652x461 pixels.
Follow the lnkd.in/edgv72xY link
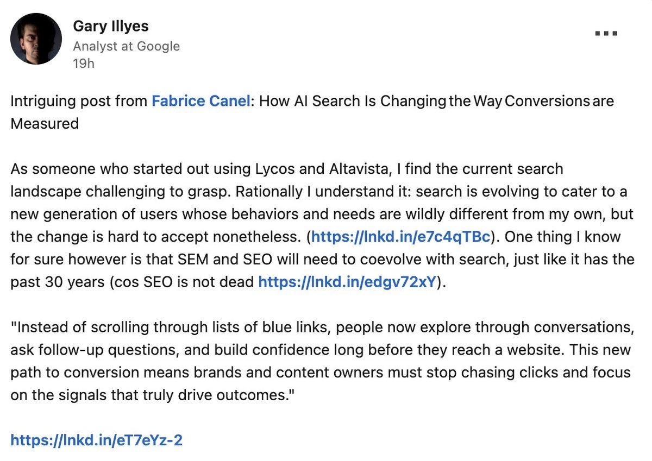[x=347, y=282]
